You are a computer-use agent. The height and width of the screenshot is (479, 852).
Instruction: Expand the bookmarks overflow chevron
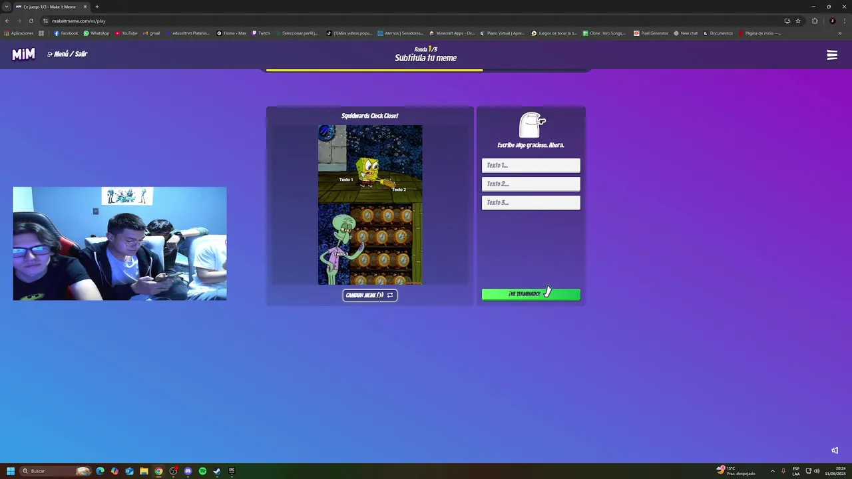click(840, 33)
